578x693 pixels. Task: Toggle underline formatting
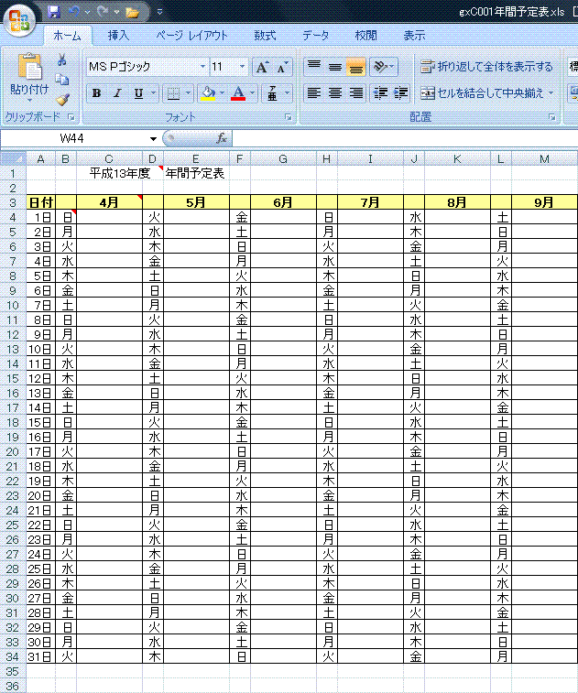pyautogui.click(x=138, y=93)
